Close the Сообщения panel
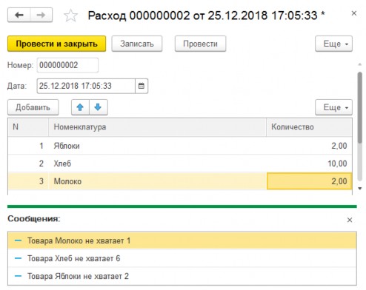 (350, 220)
